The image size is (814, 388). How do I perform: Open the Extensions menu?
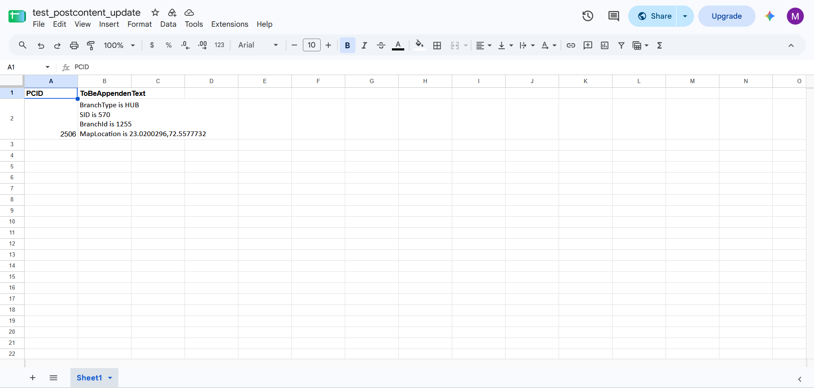(x=229, y=24)
